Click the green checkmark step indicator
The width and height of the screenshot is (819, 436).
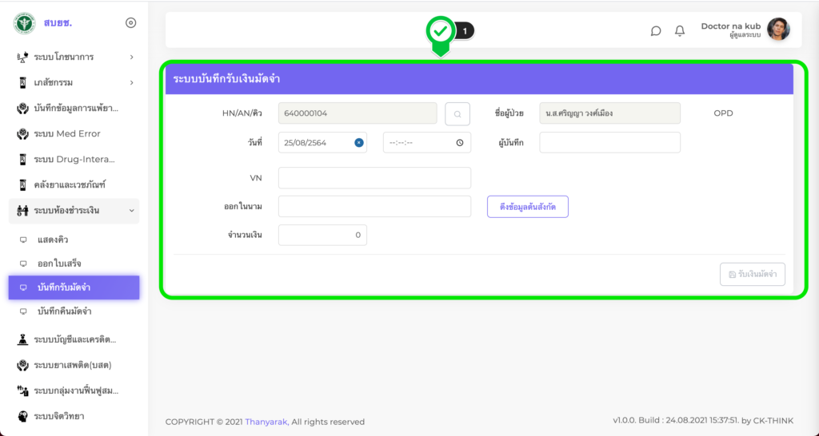(x=440, y=31)
